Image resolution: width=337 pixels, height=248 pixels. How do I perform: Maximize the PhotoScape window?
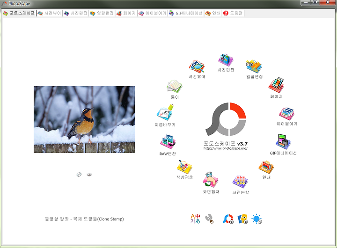315,3
